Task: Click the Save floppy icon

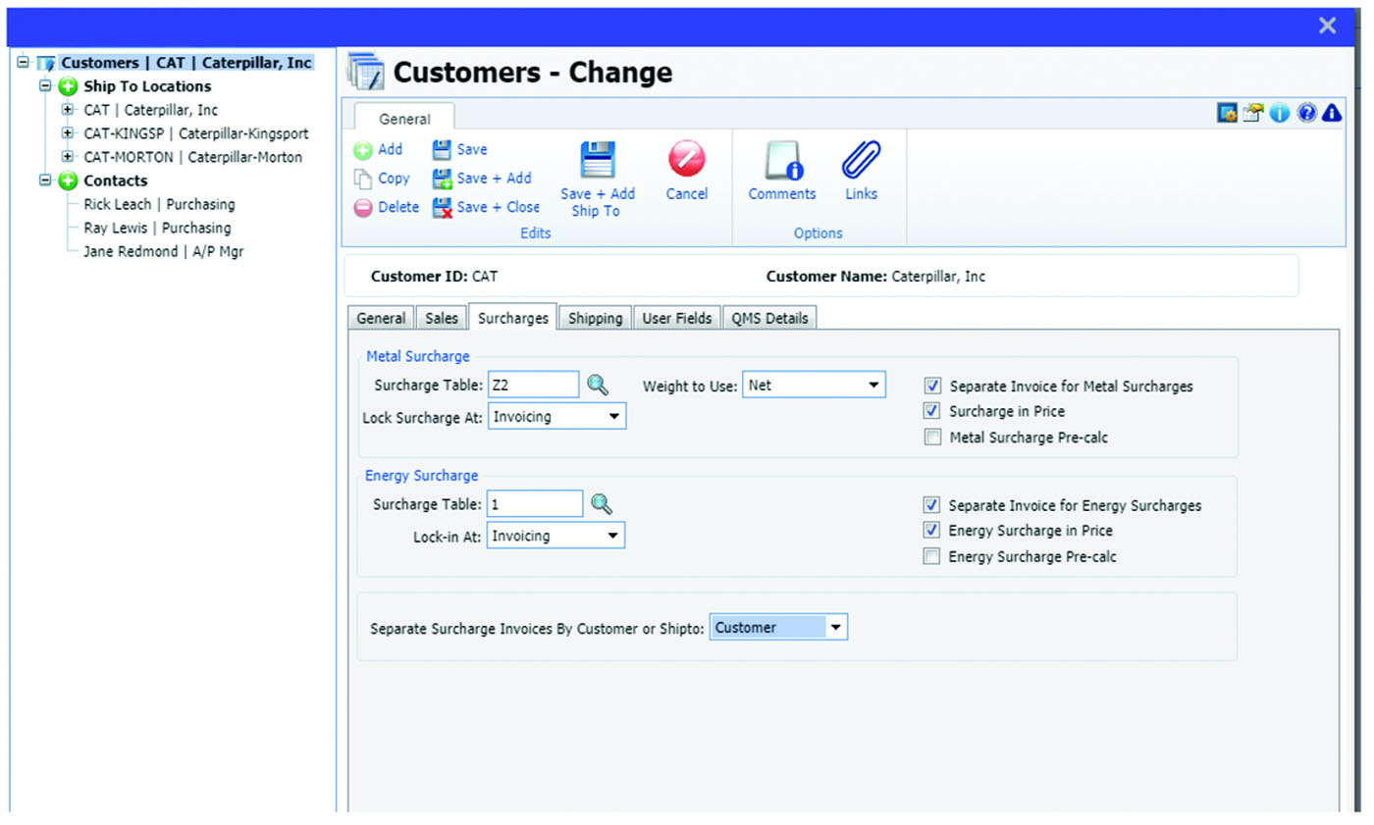Action: coord(442,150)
